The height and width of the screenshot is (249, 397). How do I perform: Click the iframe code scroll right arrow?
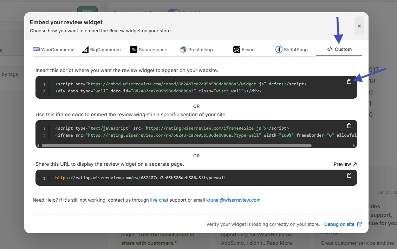[354, 145]
